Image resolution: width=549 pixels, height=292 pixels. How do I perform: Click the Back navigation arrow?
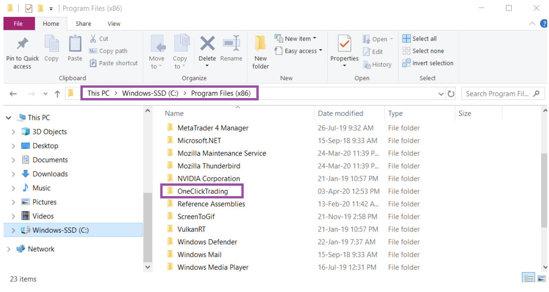pos(13,94)
